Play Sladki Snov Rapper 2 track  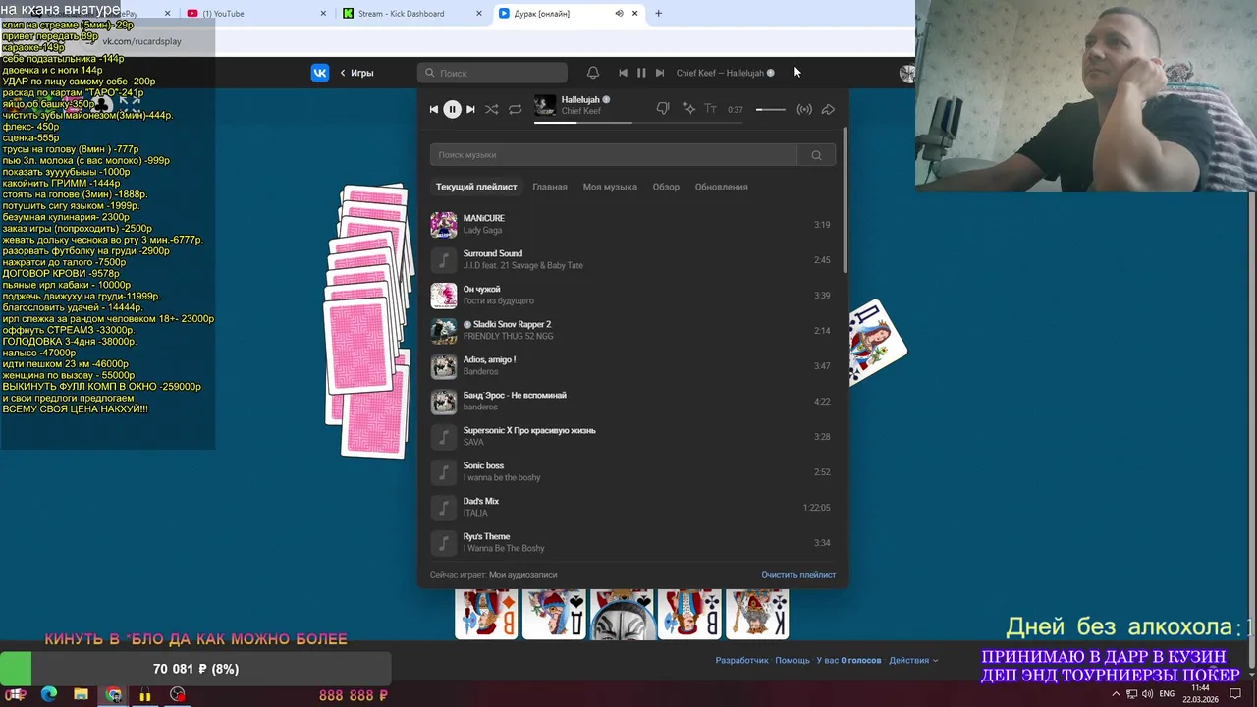(632, 330)
